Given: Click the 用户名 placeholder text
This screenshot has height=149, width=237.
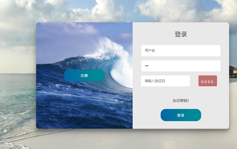Looking at the screenshot, I should [150, 50].
